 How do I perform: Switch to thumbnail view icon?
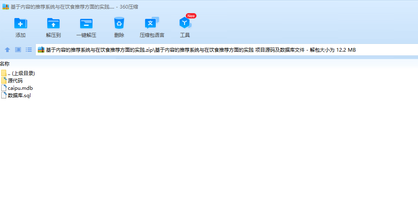tap(18, 50)
